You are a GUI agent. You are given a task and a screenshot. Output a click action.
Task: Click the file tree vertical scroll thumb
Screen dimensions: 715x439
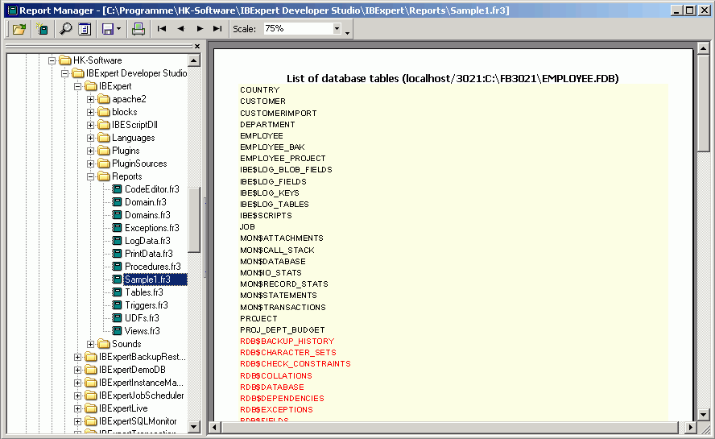pyautogui.click(x=194, y=220)
